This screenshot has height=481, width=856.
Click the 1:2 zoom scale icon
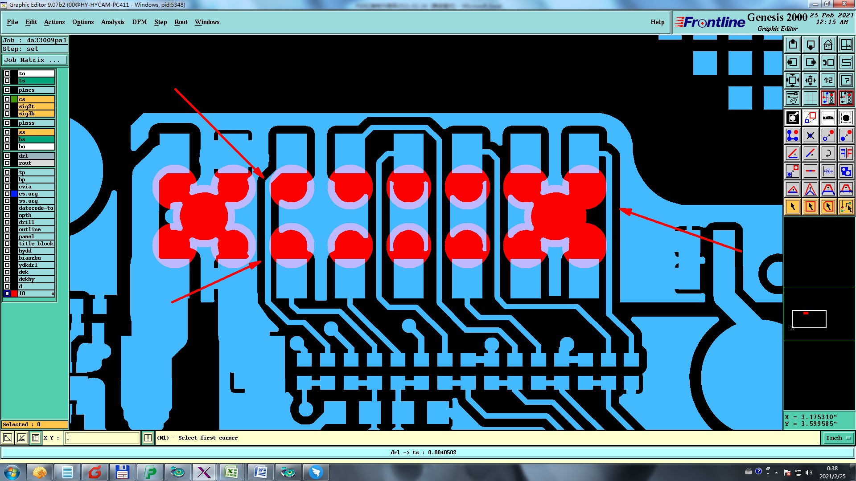point(828,80)
